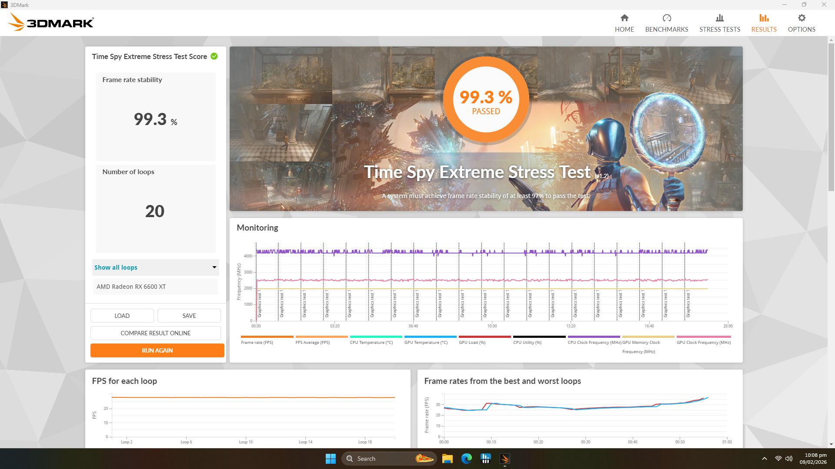Click LOAD button

(x=122, y=316)
